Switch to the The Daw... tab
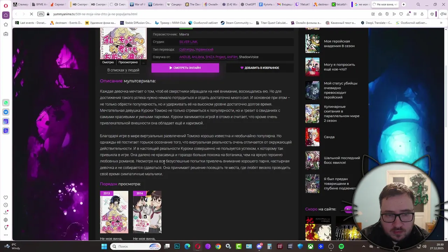The width and height of the screenshot is (448, 252). pyautogui.click(x=192, y=5)
